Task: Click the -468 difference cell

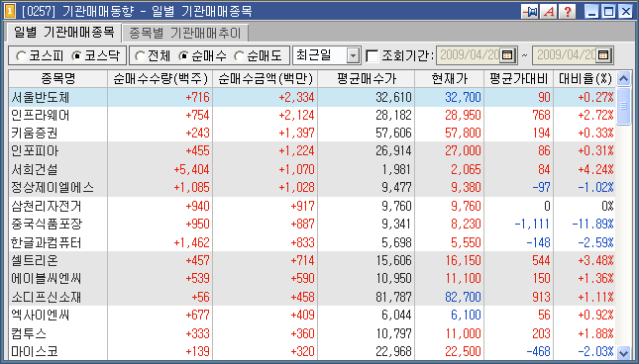Action: pos(519,351)
